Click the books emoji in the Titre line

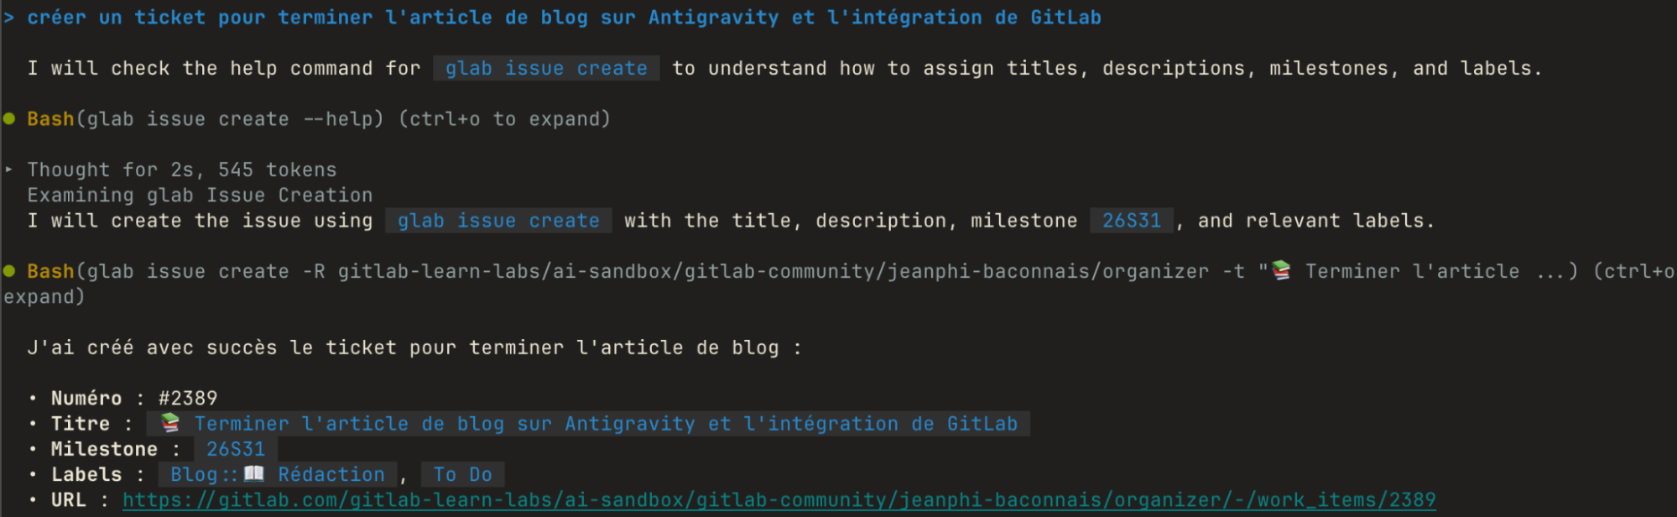pyautogui.click(x=170, y=422)
